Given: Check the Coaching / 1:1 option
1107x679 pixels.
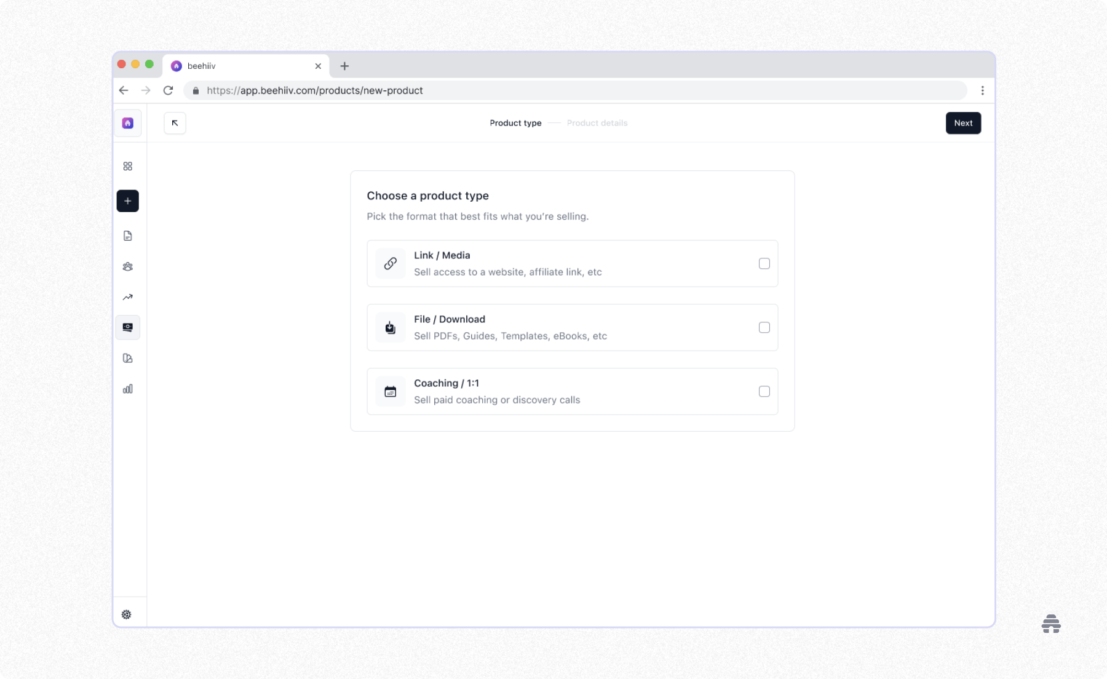Looking at the screenshot, I should 764,391.
